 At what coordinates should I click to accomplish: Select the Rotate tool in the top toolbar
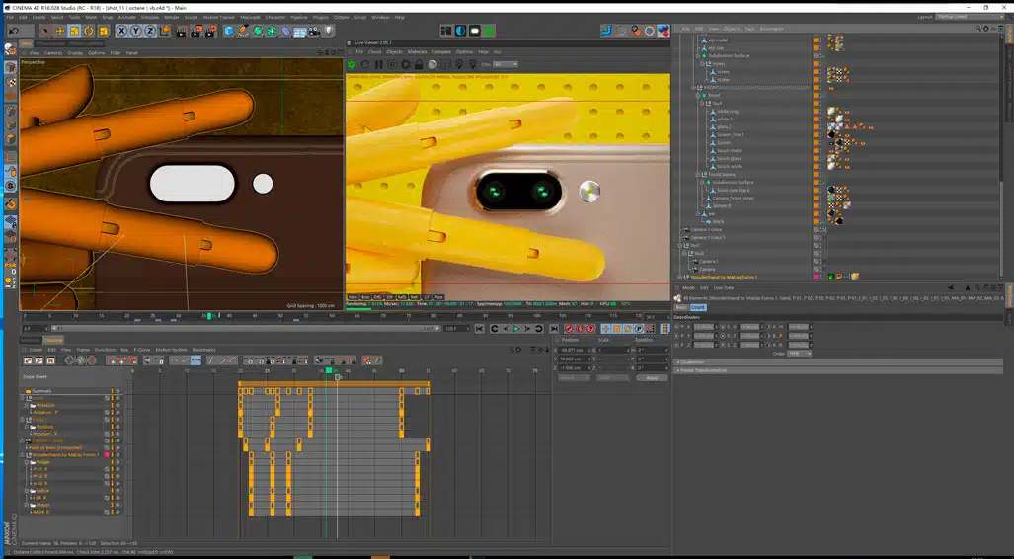(x=89, y=31)
